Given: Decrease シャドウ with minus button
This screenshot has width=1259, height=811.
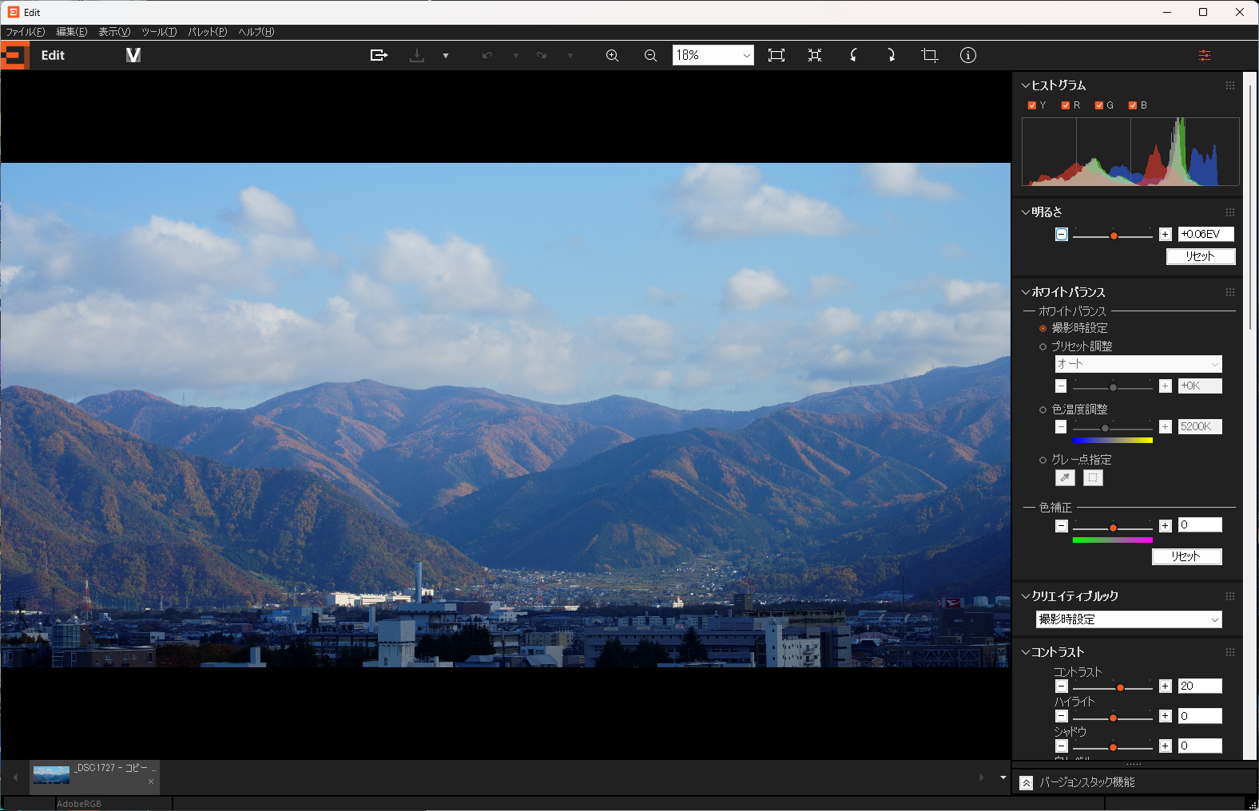Looking at the screenshot, I should [x=1061, y=746].
